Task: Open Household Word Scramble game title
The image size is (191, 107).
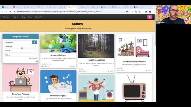Action: pos(134,62)
